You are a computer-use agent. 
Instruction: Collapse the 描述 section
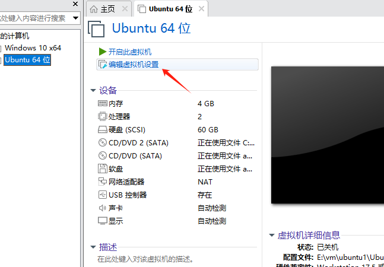93,247
